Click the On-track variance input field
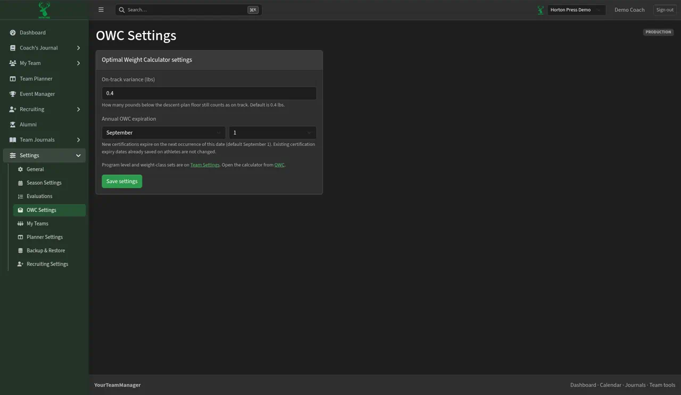Viewport: 681px width, 395px height. pos(209,93)
